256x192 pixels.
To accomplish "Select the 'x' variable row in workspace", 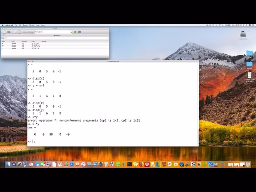I will (x=55, y=47).
